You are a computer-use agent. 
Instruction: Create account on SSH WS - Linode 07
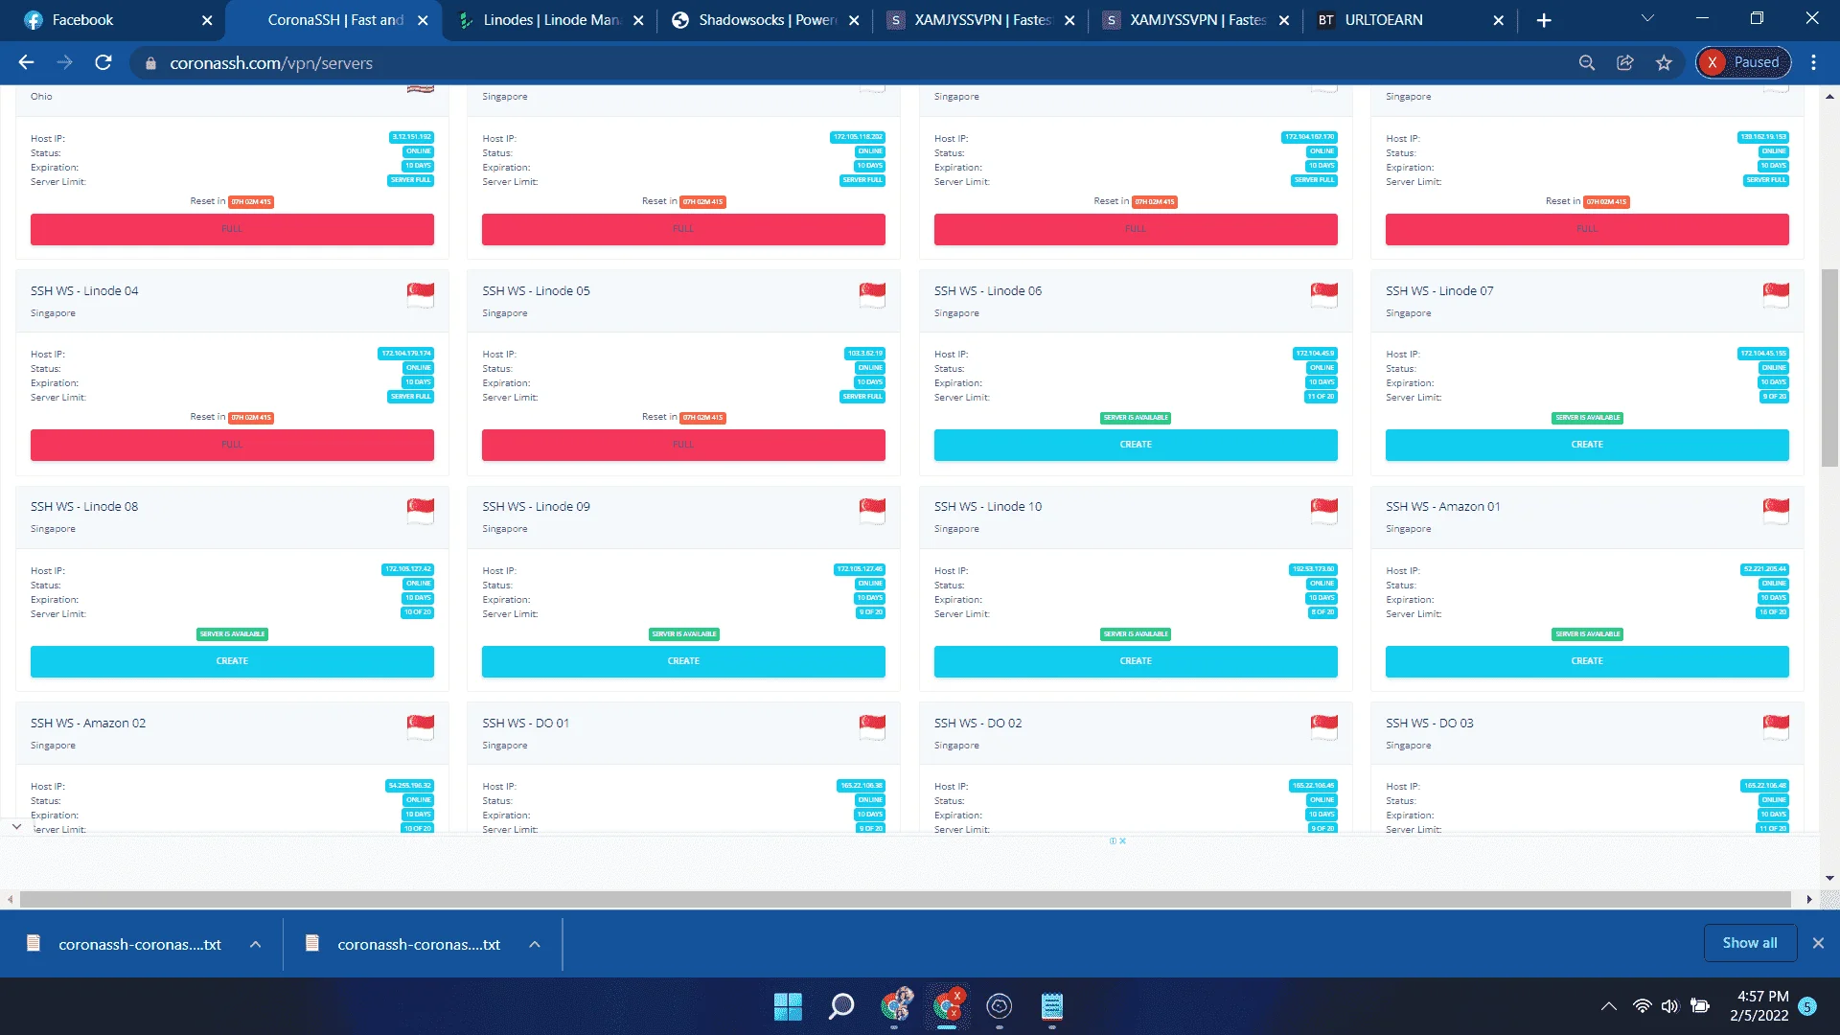tap(1587, 445)
